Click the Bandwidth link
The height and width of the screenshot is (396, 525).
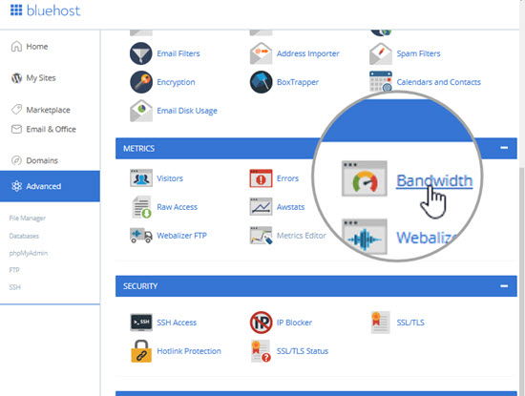pyautogui.click(x=434, y=180)
